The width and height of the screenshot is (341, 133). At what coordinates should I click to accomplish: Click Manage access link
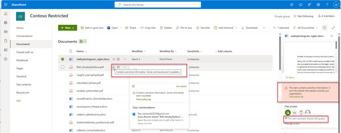pyautogui.click(x=292, y=123)
